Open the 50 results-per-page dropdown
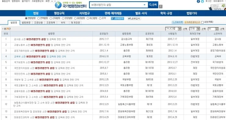226x120 pixels. (x=213, y=29)
